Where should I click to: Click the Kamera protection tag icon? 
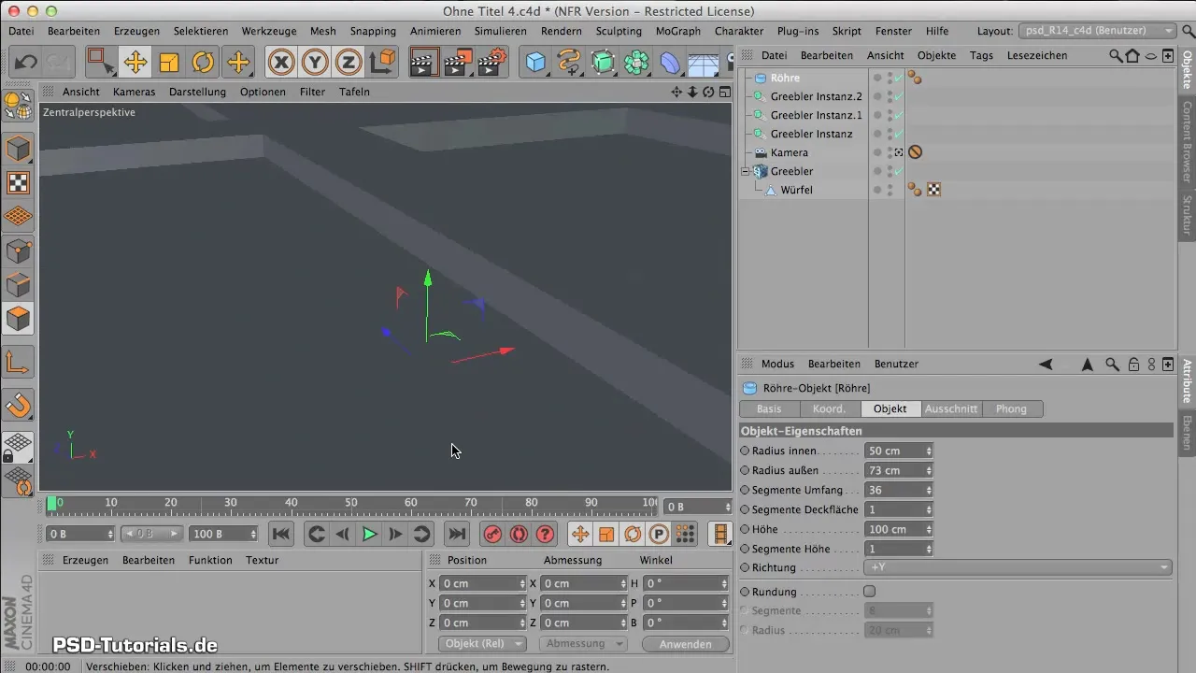pyautogui.click(x=915, y=152)
